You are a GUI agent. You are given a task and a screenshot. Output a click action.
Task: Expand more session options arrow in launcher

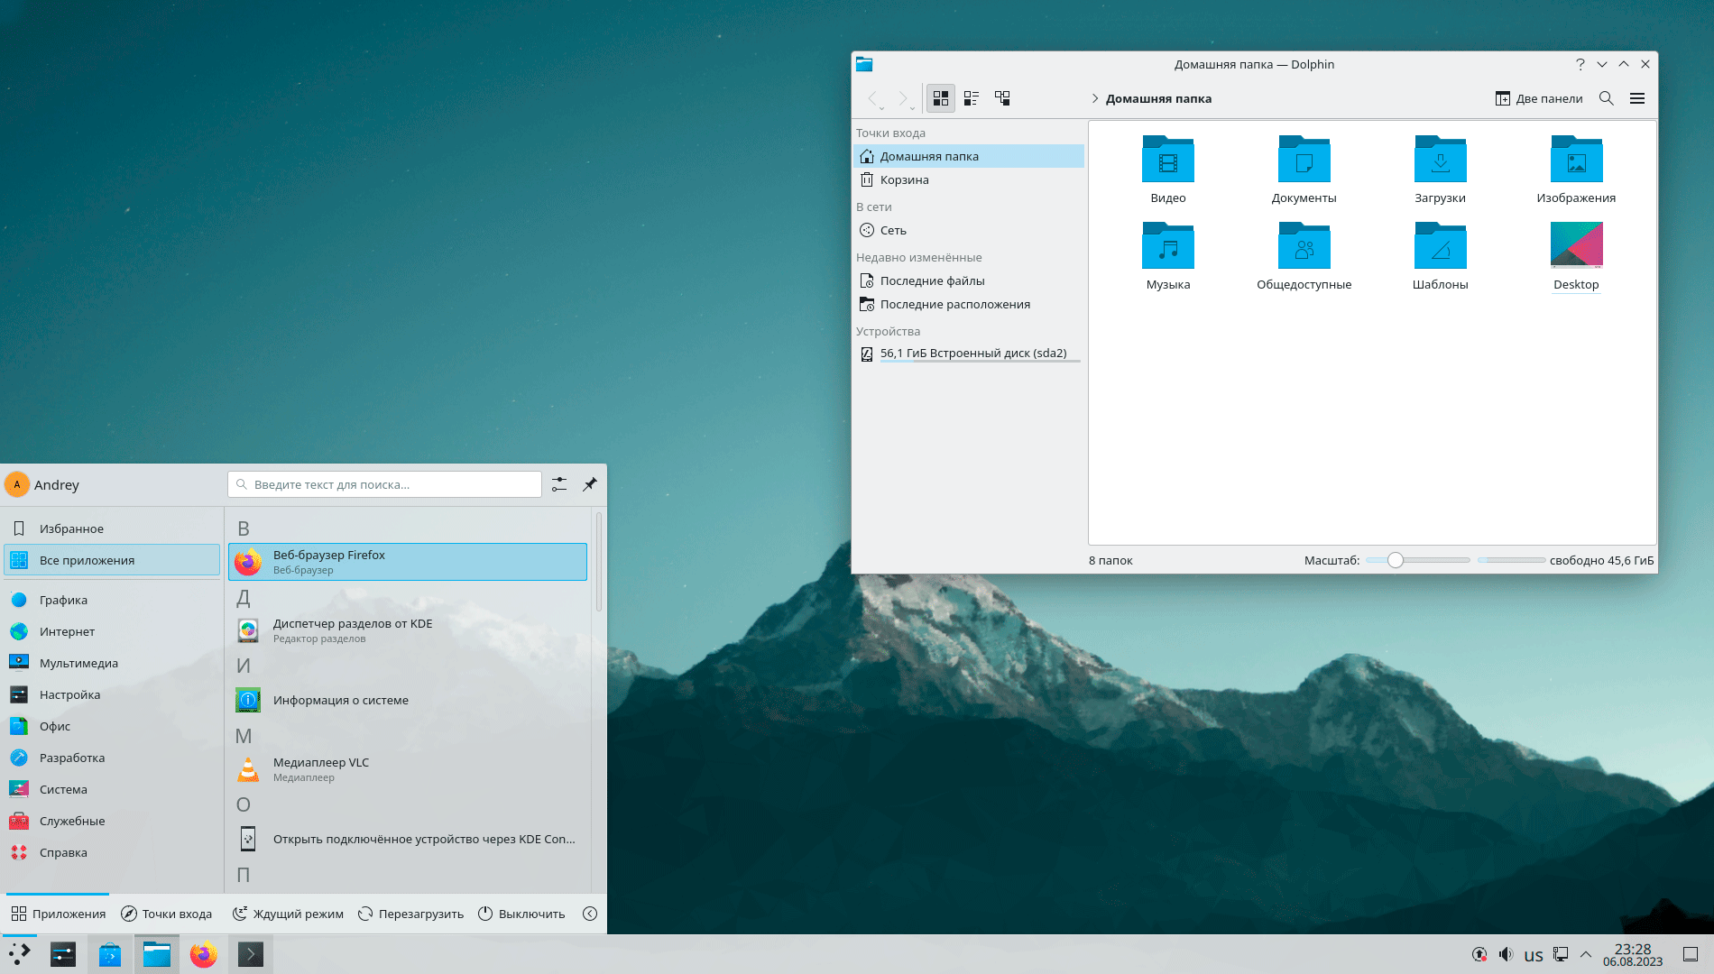590,914
